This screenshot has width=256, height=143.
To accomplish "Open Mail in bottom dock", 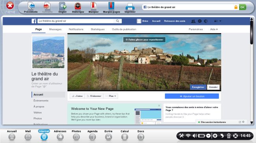I will click(x=28, y=135).
